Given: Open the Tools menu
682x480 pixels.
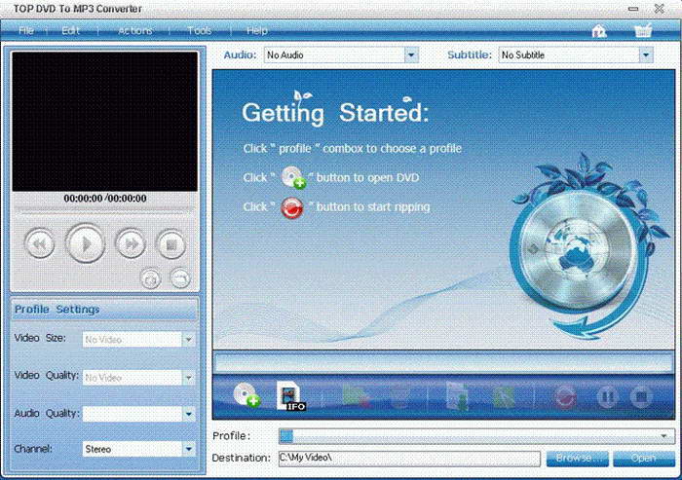Looking at the screenshot, I should point(199,30).
